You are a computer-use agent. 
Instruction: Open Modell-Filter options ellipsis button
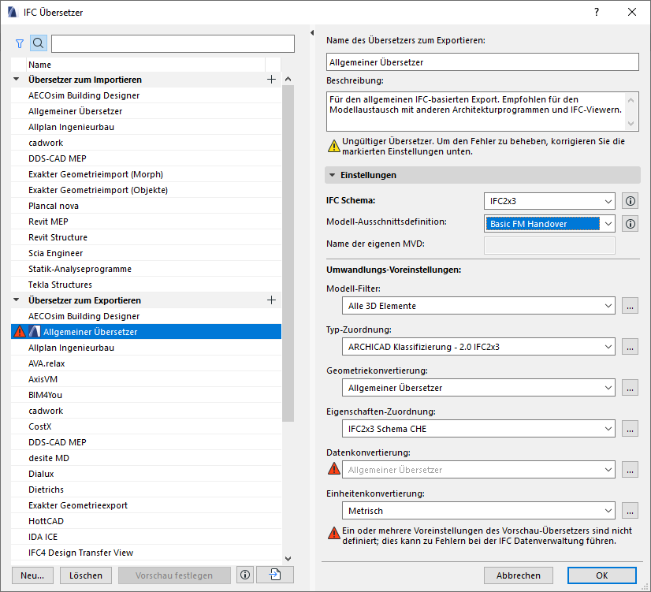click(x=630, y=306)
